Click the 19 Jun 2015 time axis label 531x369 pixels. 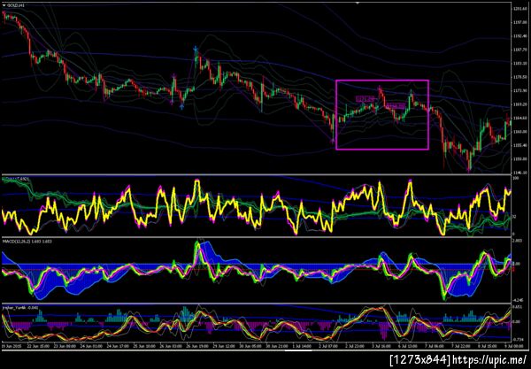pos(12,346)
